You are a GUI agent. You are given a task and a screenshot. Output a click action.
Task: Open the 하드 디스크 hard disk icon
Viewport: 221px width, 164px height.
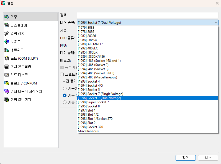[x=7, y=75]
